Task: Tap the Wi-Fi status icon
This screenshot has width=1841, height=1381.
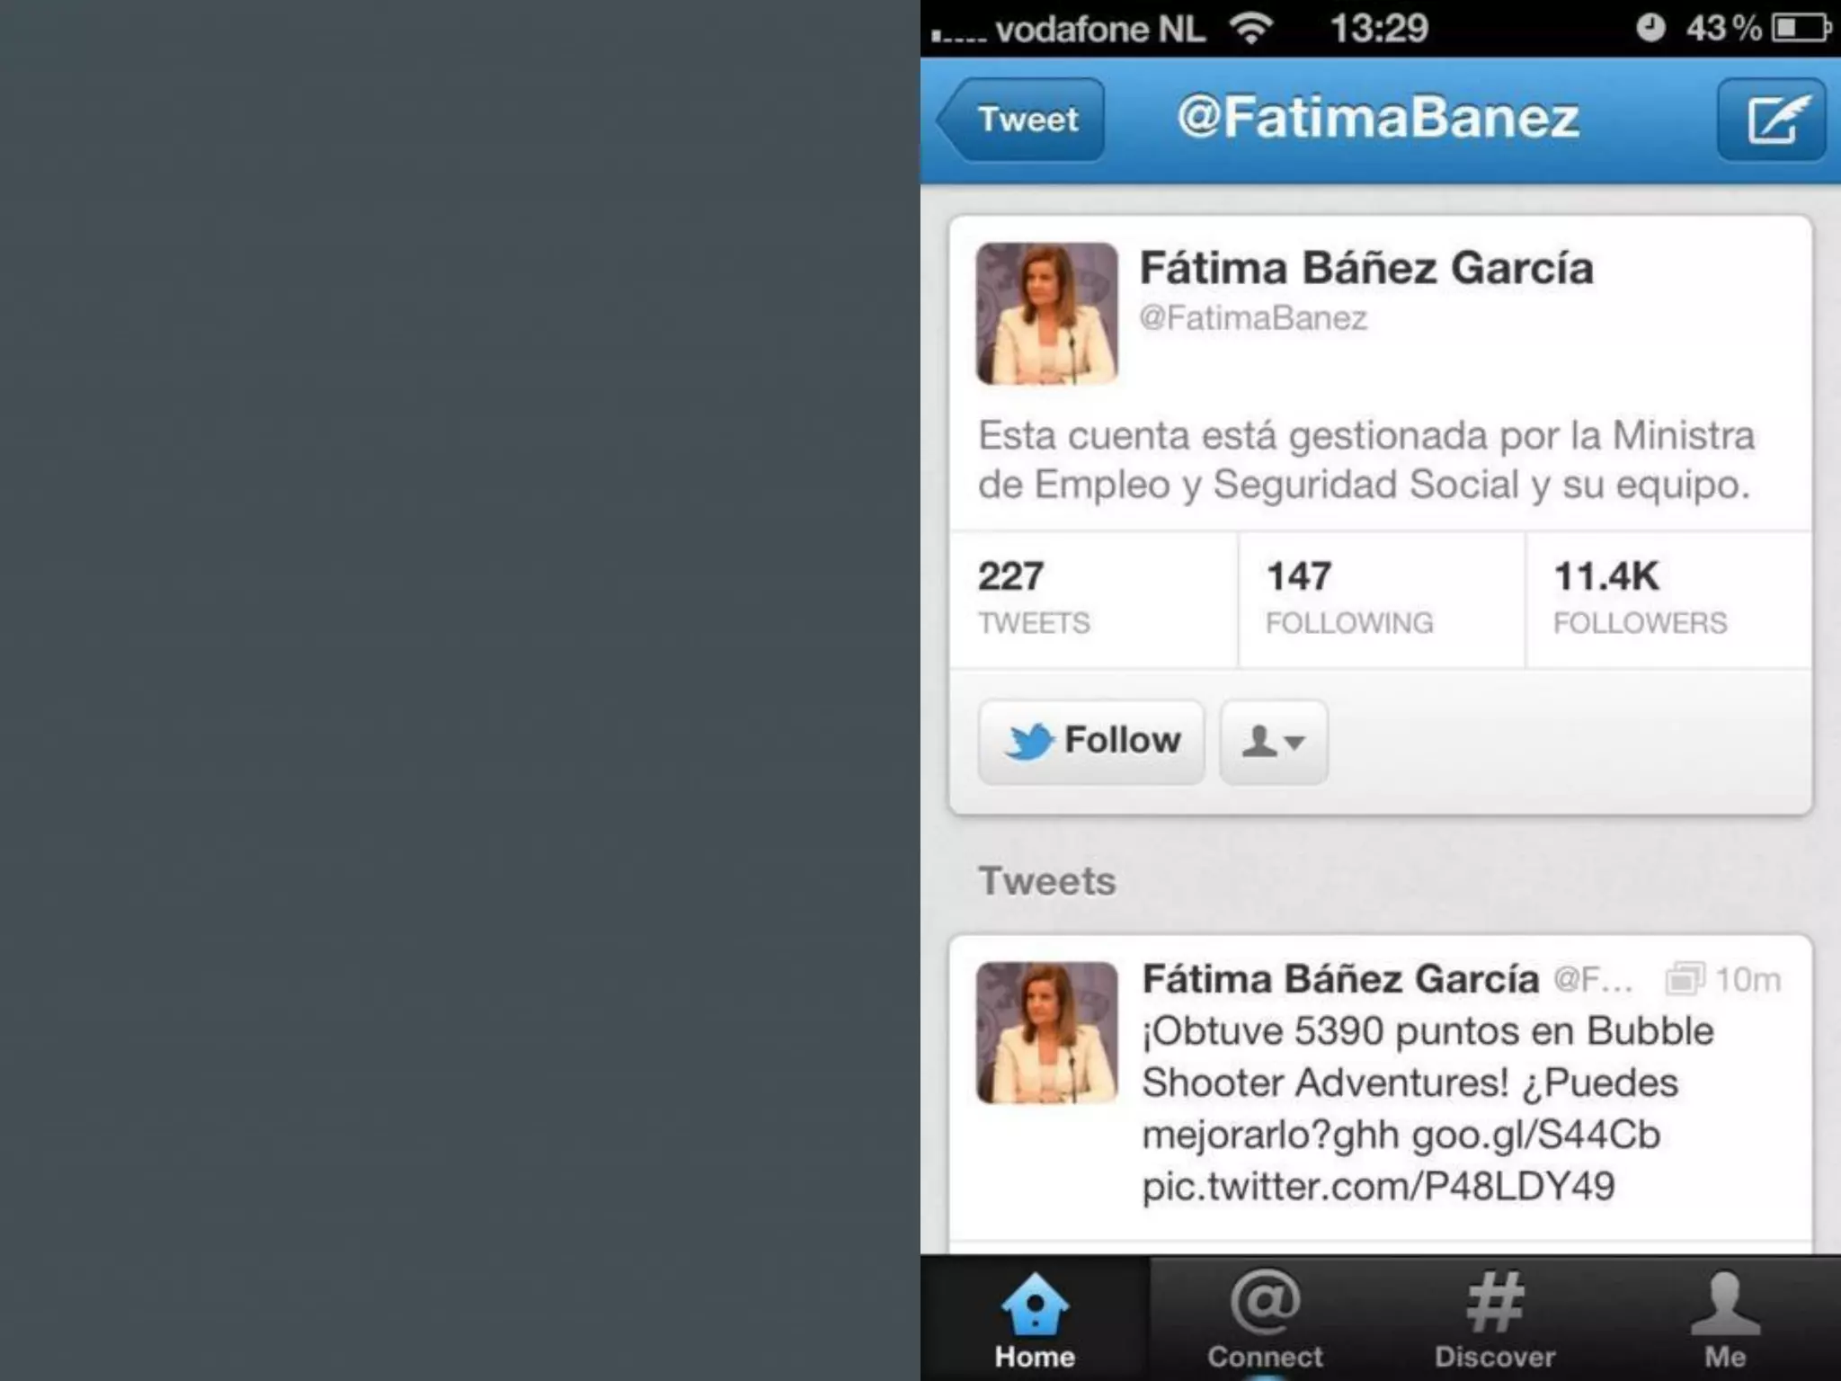Action: pos(1253,29)
